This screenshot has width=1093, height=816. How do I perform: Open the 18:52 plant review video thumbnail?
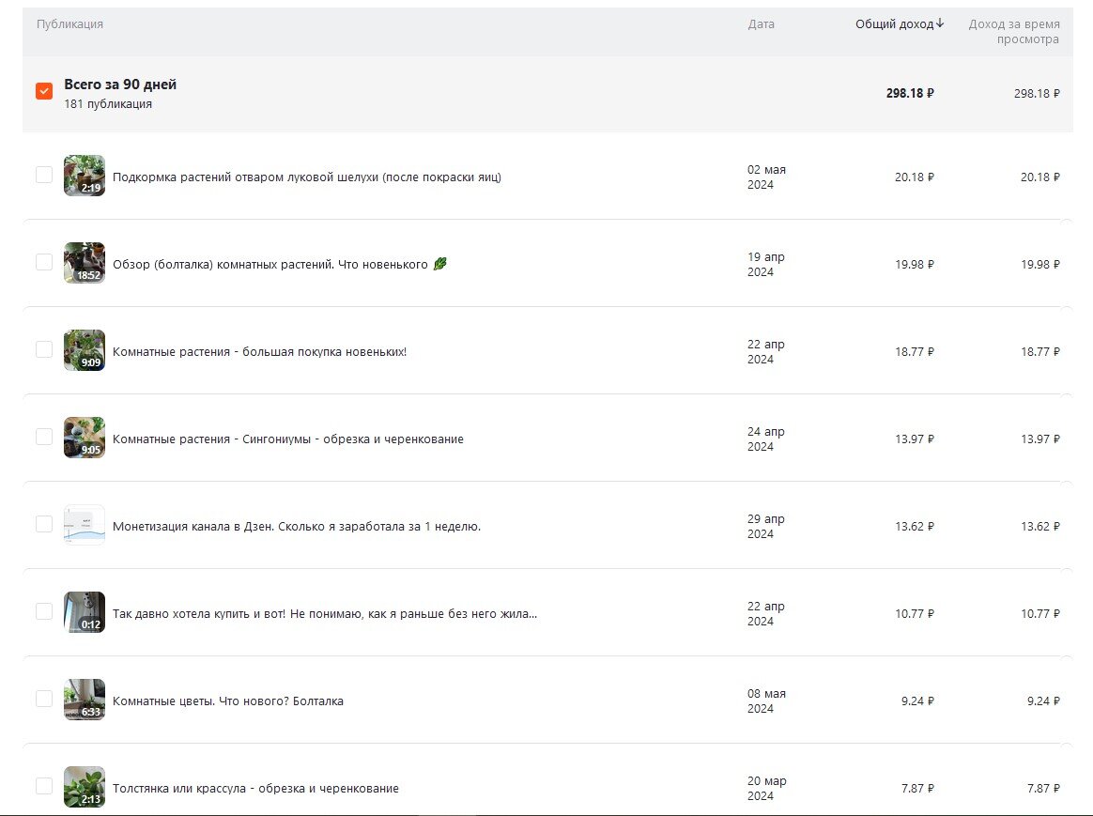tap(85, 263)
